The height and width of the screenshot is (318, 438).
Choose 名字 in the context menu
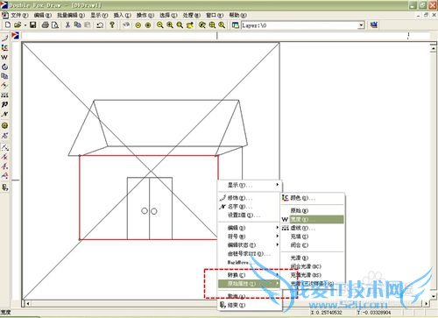point(250,207)
